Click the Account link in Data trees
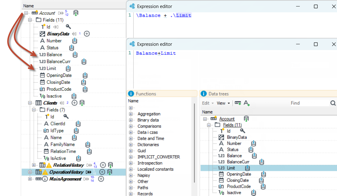 [x=227, y=119]
